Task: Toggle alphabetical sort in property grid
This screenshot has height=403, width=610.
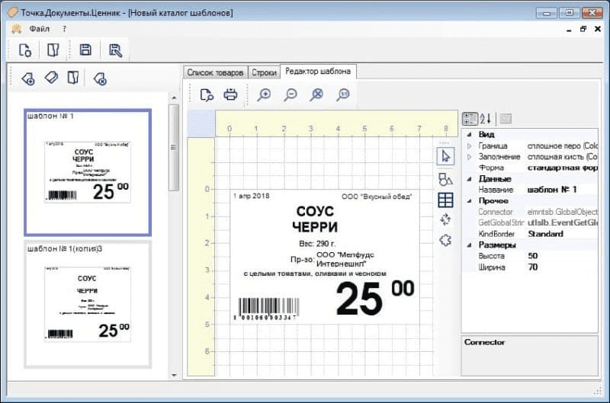Action: coord(486,118)
